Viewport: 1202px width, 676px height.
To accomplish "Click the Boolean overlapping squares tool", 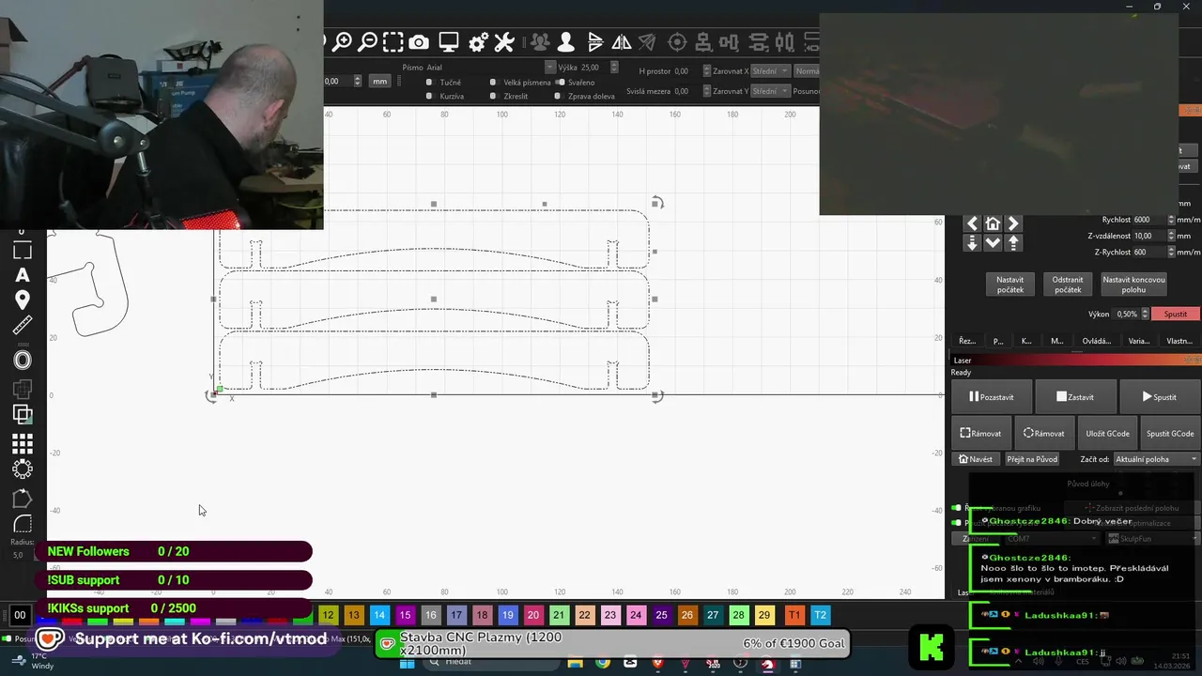I will [23, 413].
